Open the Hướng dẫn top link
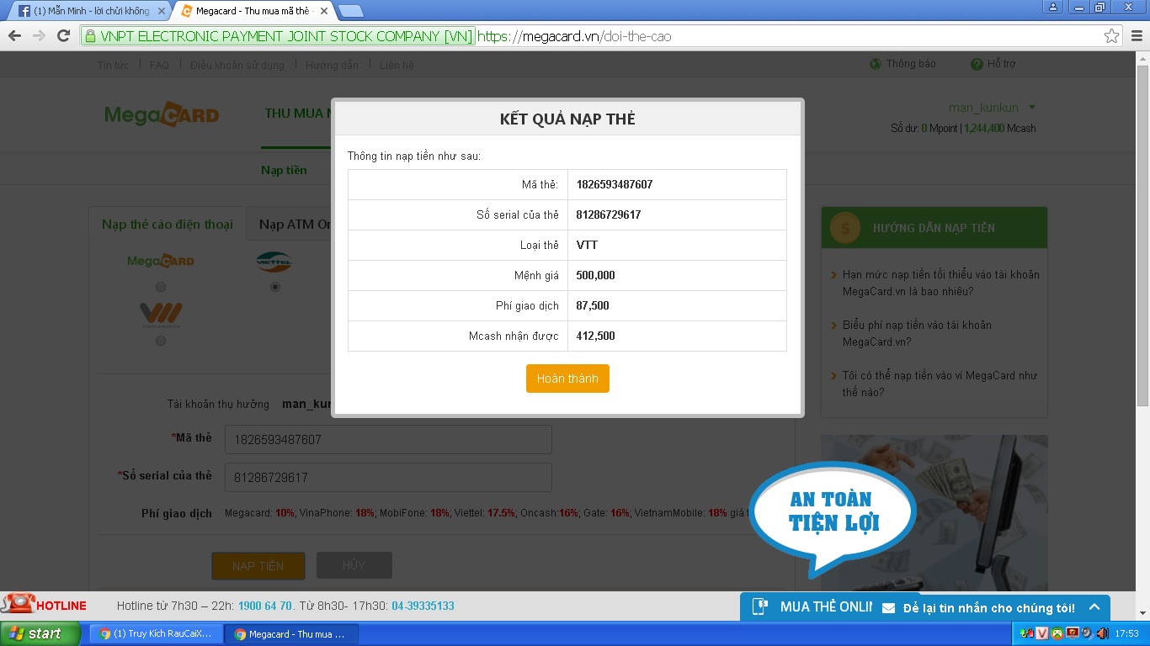The width and height of the screenshot is (1150, 646). (332, 65)
